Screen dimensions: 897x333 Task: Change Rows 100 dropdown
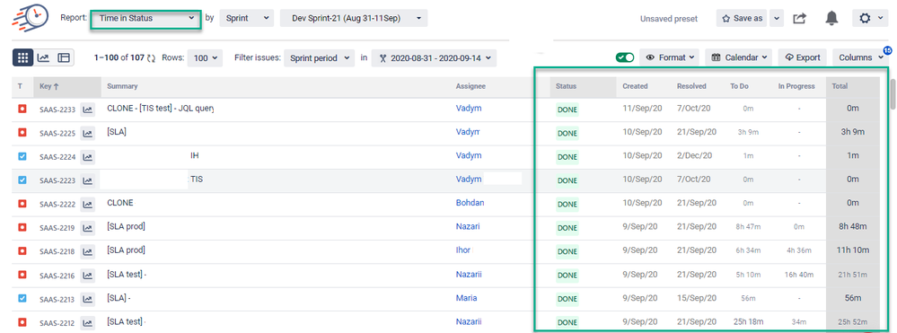coord(205,57)
